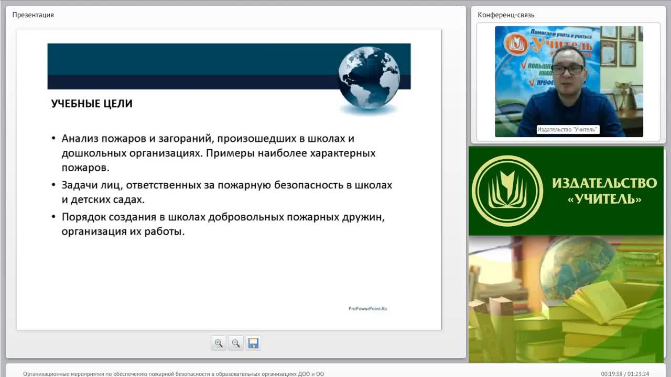Select the Конференц-связь panel title

coord(506,15)
